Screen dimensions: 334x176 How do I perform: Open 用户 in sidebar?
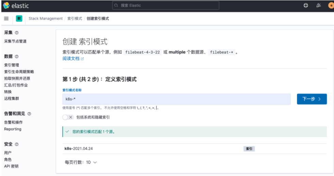click(8, 153)
